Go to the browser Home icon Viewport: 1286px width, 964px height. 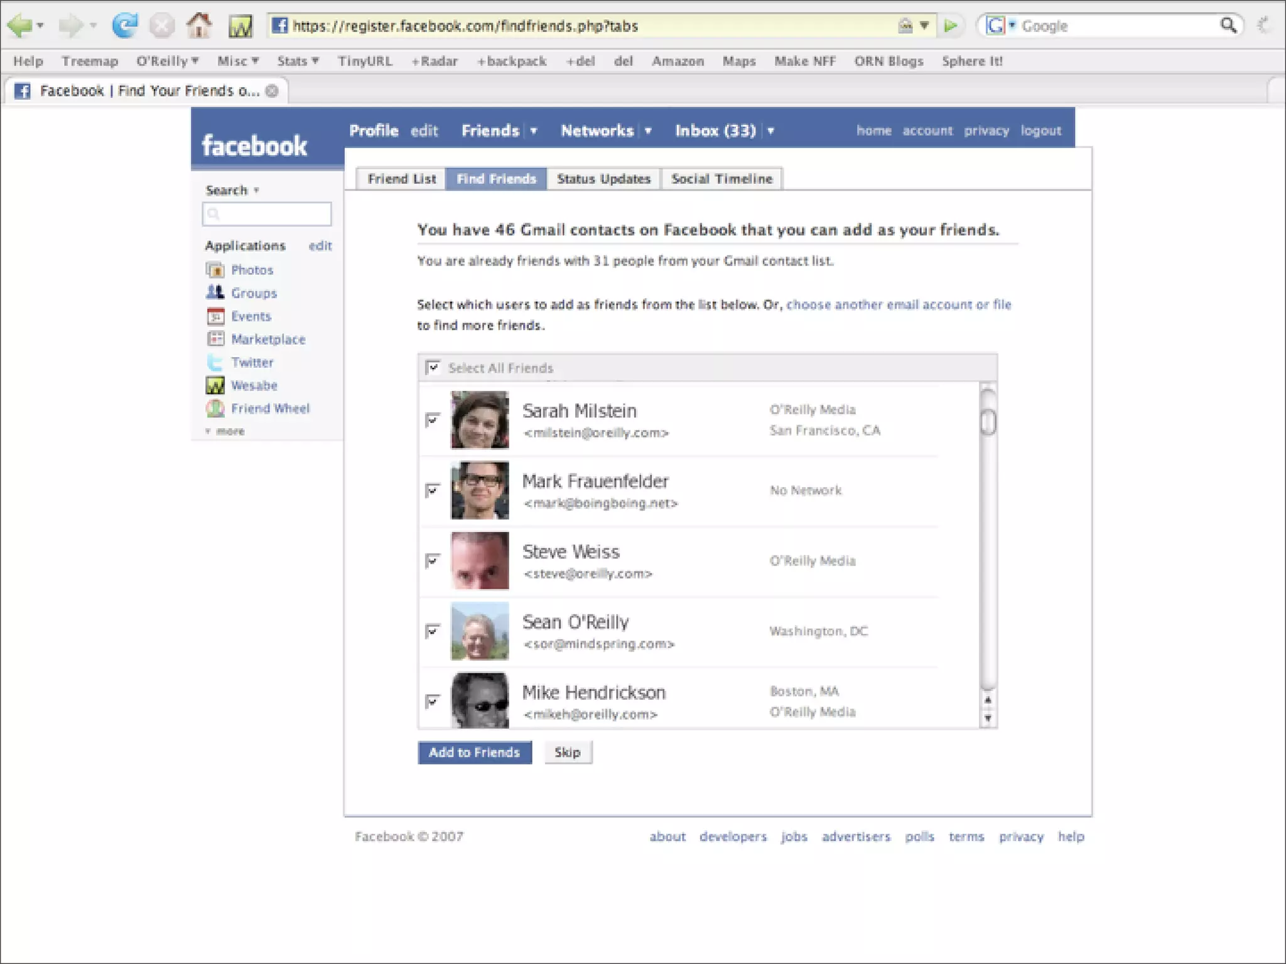pos(199,26)
